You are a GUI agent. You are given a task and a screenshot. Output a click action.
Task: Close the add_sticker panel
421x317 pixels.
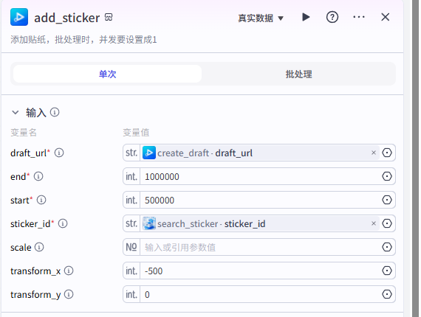coord(386,17)
